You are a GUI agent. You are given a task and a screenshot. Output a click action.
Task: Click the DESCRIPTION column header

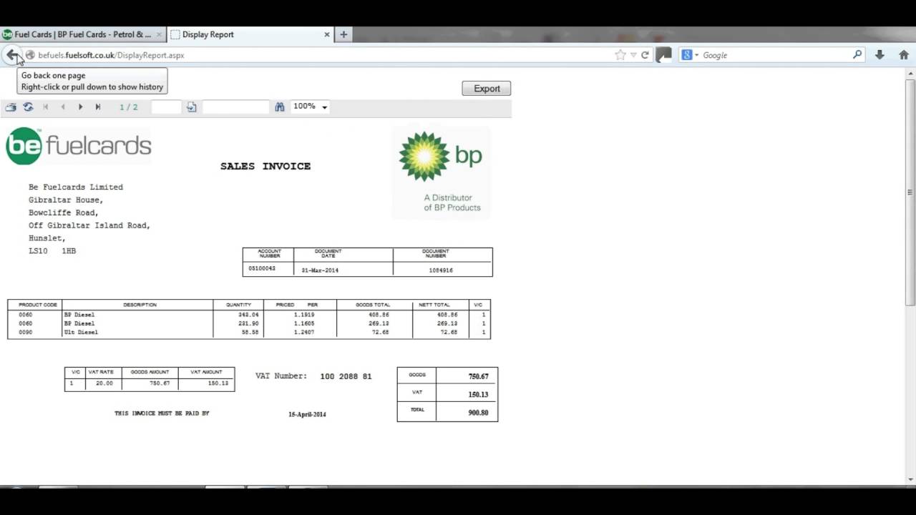click(140, 305)
